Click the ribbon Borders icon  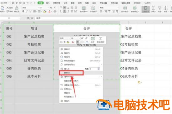(x=34, y=11)
